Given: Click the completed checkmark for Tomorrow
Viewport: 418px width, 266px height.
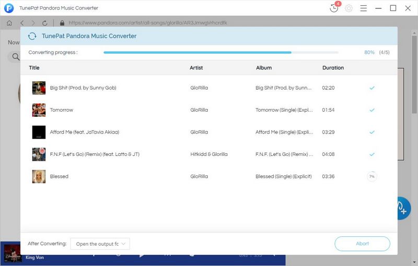Looking at the screenshot, I should pyautogui.click(x=372, y=110).
